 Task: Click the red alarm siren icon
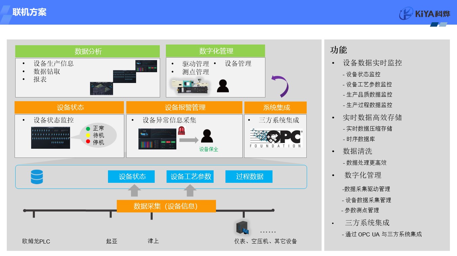point(181,131)
